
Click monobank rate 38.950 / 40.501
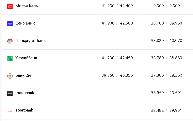[166, 93]
